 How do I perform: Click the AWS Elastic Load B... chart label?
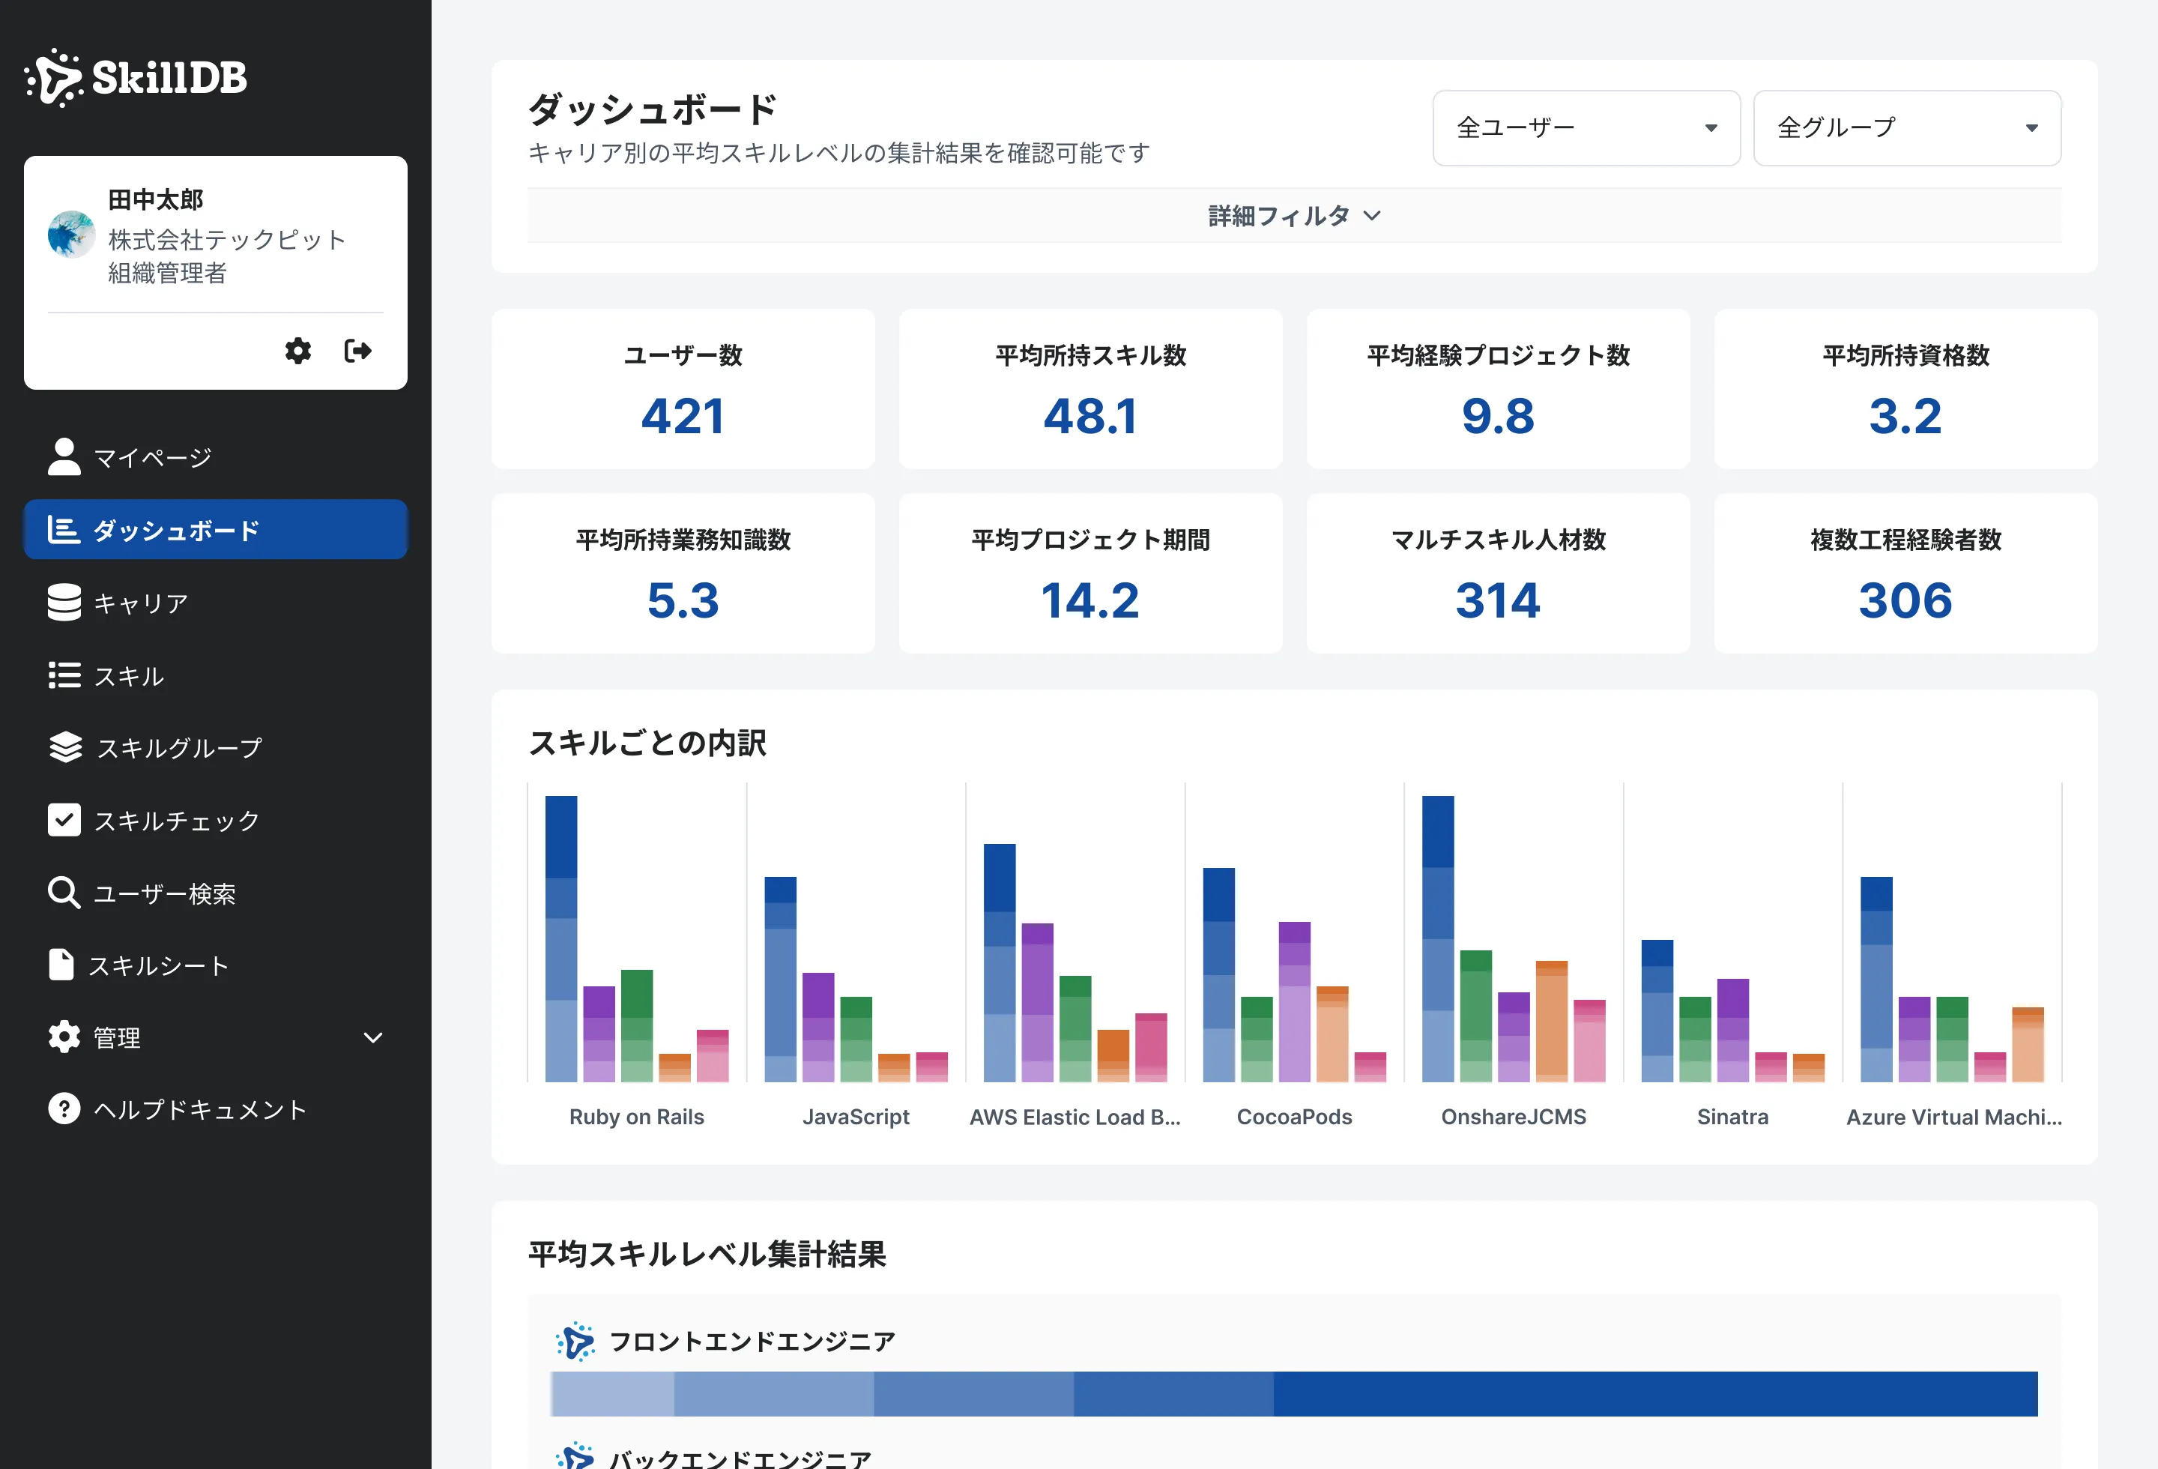1075,1116
